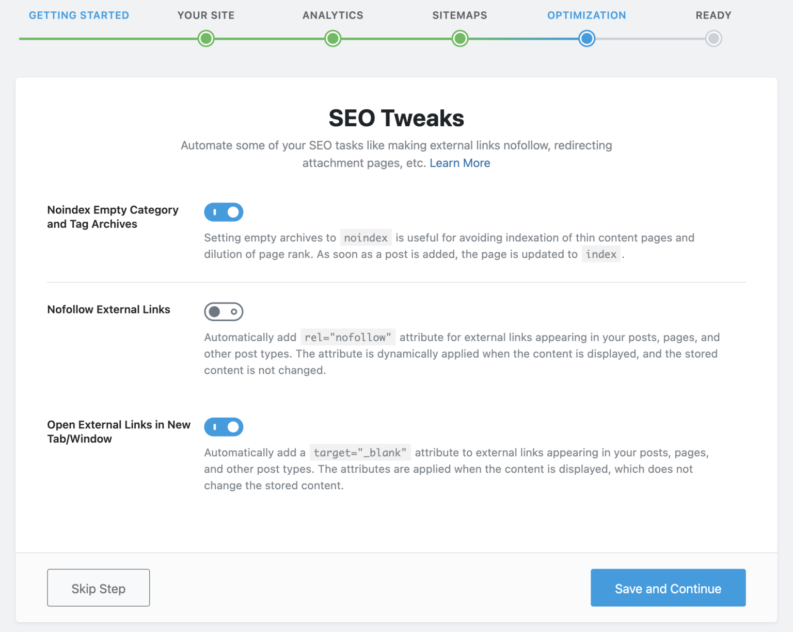Click the Noindex Empty Category setting label
Image resolution: width=793 pixels, height=632 pixels.
pyautogui.click(x=113, y=217)
